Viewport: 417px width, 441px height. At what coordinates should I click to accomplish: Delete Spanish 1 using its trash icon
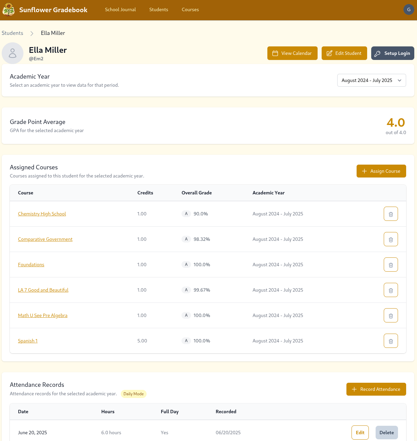[391, 341]
